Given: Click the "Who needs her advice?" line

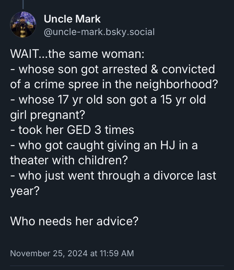Looking at the screenshot, I should (74, 221).
